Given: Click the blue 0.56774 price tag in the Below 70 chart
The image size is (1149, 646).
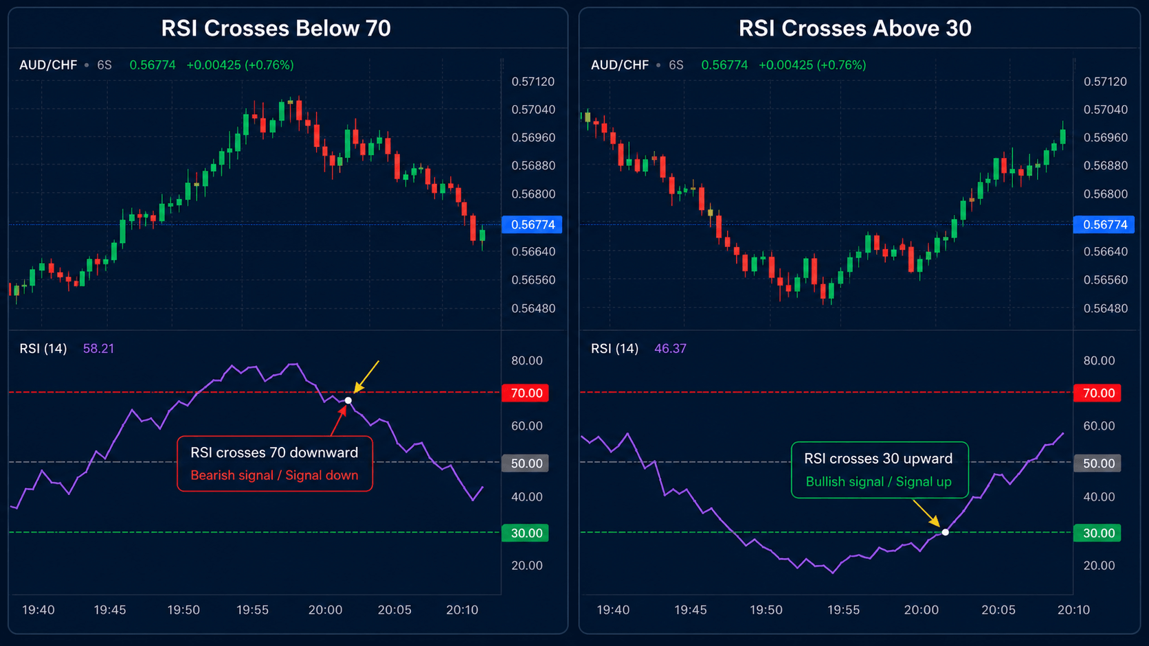Looking at the screenshot, I should tap(532, 224).
